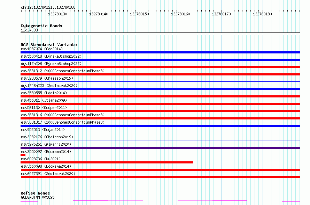Screen dimensions: 310x205
Task: Open esv3550098 (Boomsma2014) variant label
Action: tap(46, 166)
